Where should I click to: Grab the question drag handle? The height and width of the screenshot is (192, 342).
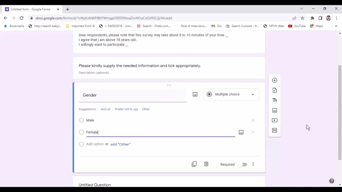coord(169,85)
